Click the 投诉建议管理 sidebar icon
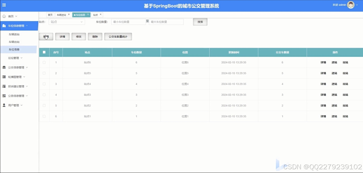Image resolution: width=363 pixels, height=173 pixels. click(4, 86)
